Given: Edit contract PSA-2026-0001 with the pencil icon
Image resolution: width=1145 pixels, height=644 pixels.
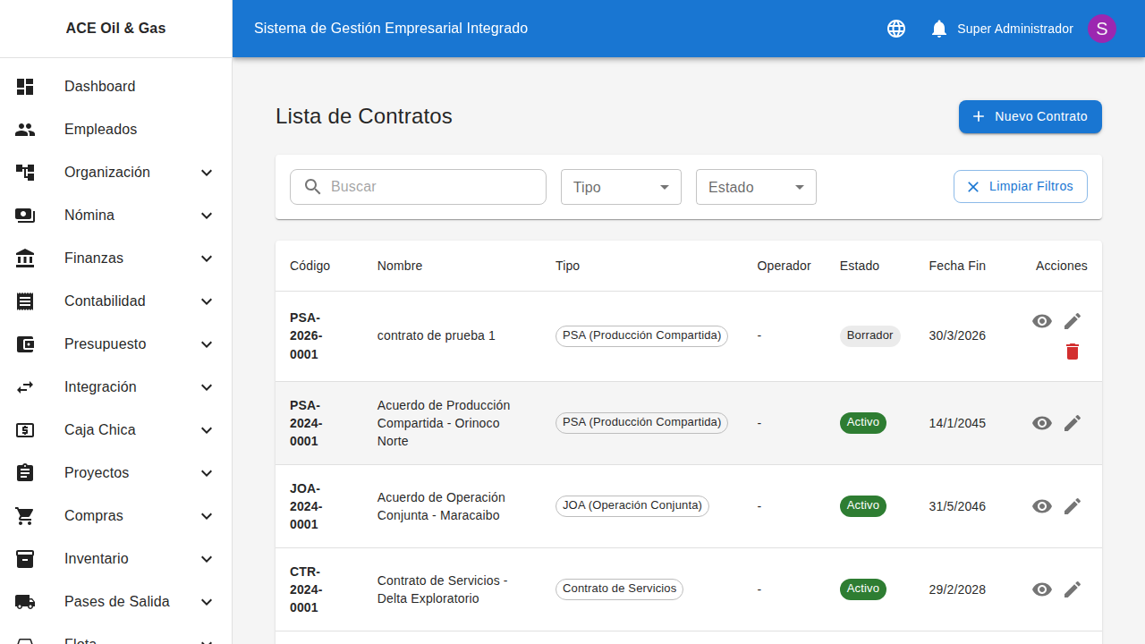Looking at the screenshot, I should pos(1073,321).
